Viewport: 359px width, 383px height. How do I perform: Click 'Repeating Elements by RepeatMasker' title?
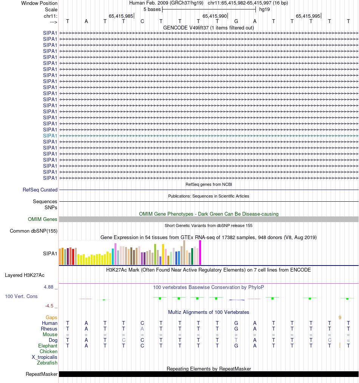coord(209,369)
